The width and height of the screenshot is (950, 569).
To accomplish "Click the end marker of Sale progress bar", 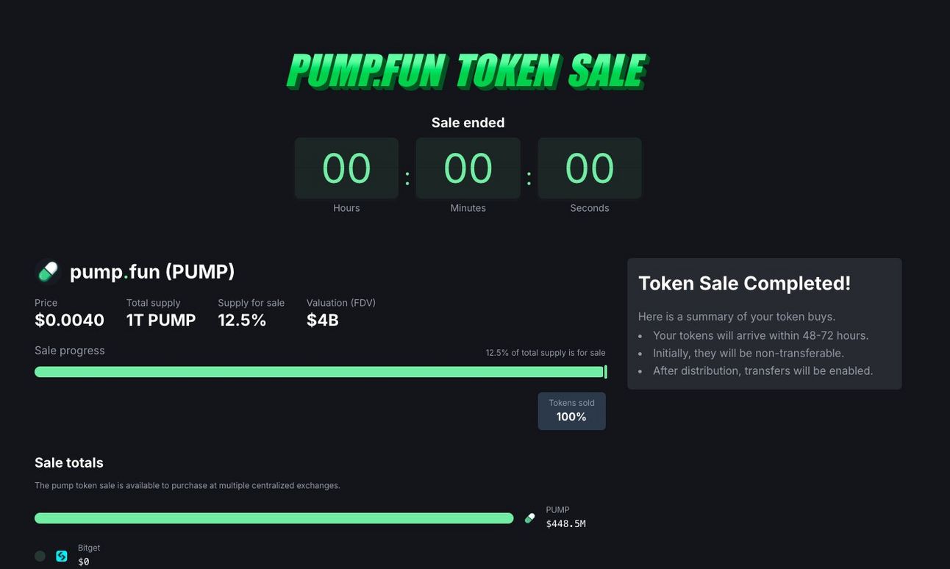I will coord(606,372).
